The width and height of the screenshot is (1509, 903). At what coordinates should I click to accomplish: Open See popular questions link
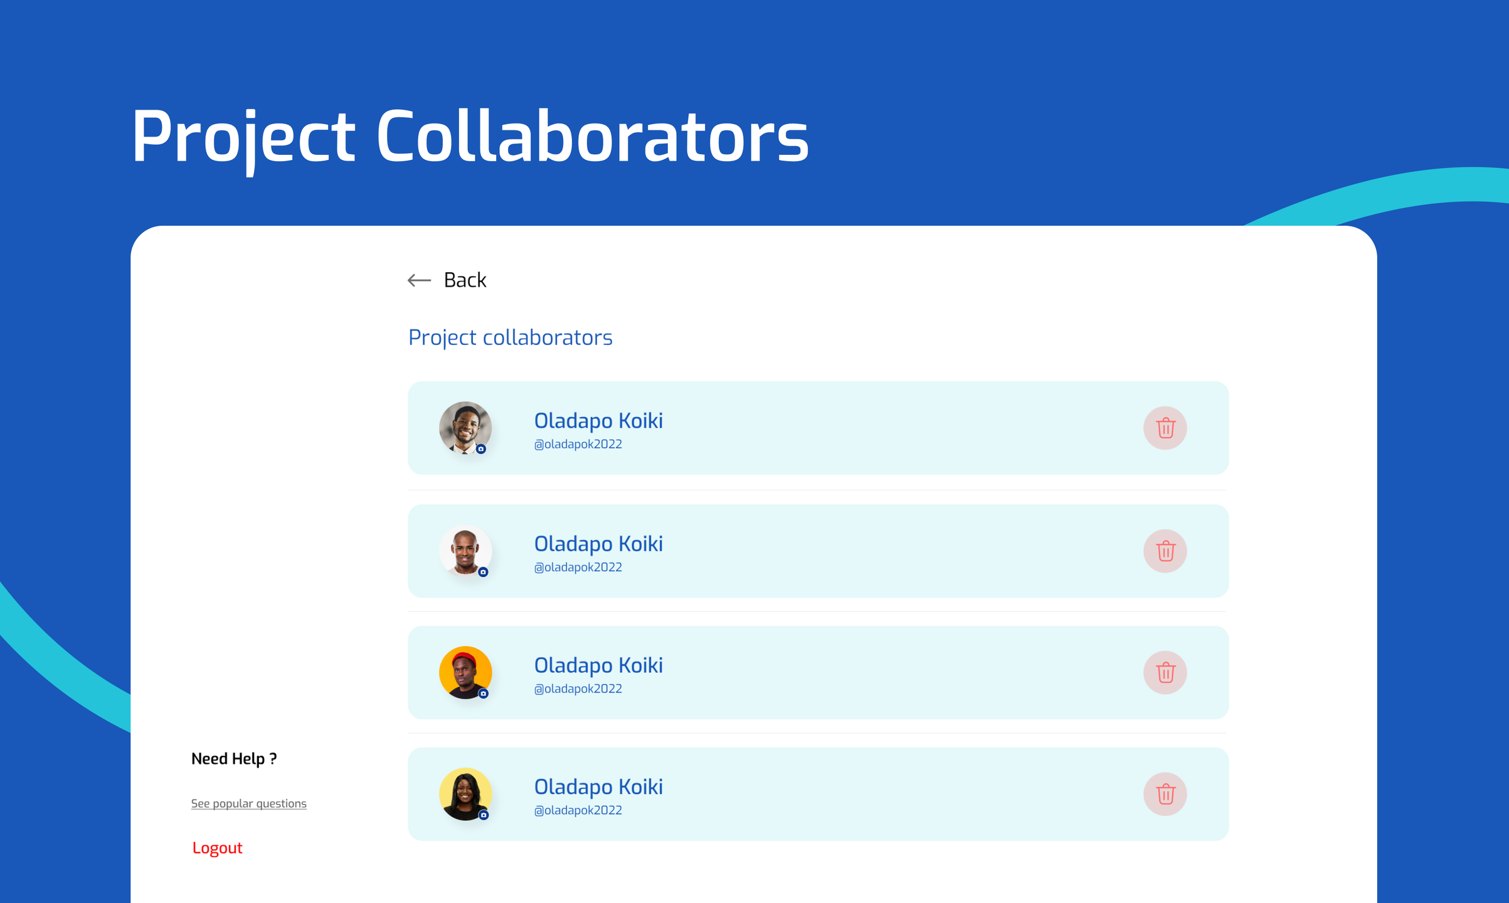pyautogui.click(x=248, y=803)
